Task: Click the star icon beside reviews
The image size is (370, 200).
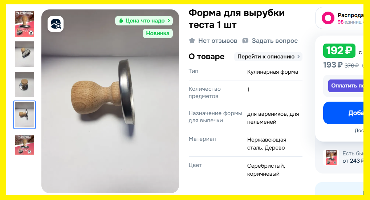Action: [192, 41]
